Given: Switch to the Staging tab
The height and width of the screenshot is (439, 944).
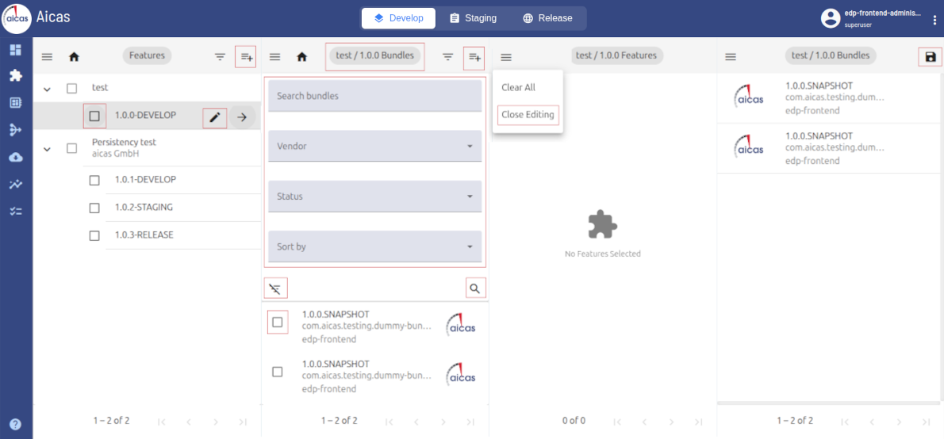Looking at the screenshot, I should click(473, 18).
